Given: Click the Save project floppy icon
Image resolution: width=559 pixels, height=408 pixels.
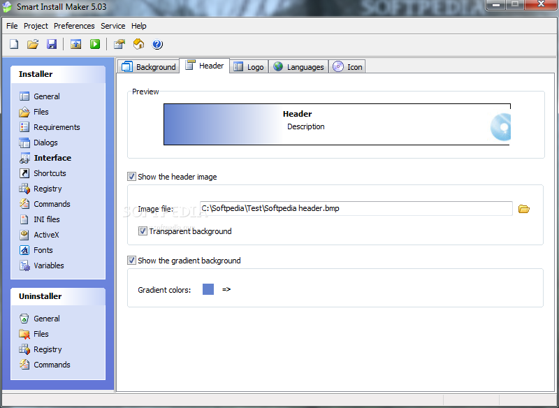Looking at the screenshot, I should tap(52, 44).
